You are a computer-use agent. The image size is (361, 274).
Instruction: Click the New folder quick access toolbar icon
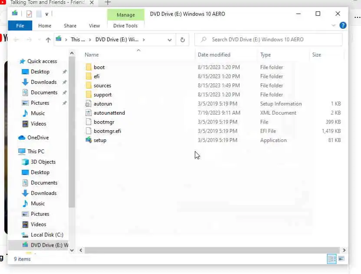point(39,14)
